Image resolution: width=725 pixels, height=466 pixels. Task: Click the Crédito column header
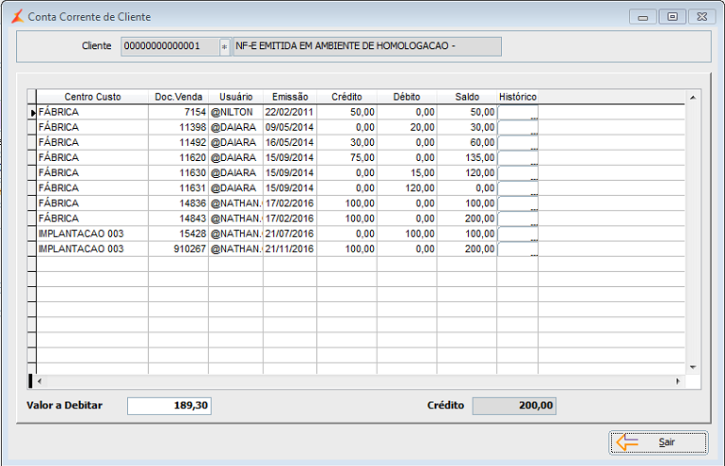pos(346,97)
